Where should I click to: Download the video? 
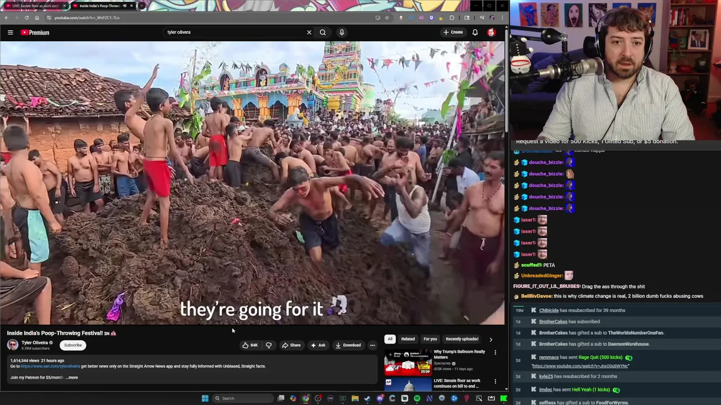[348, 345]
